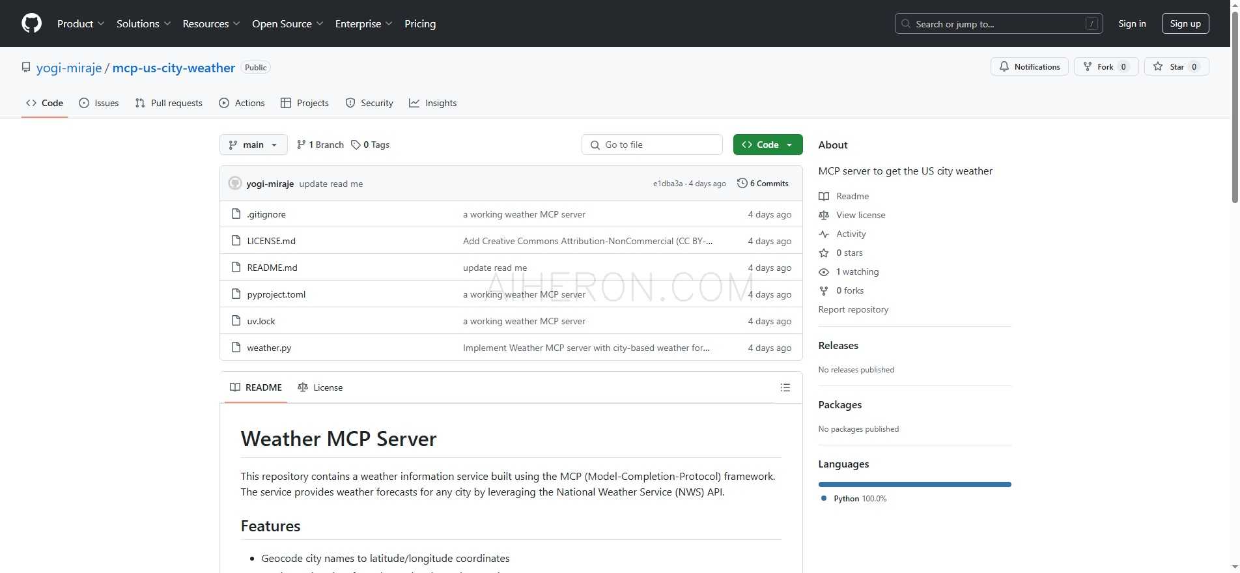Switch to the Insights tab
This screenshot has width=1240, height=573.
click(x=433, y=103)
